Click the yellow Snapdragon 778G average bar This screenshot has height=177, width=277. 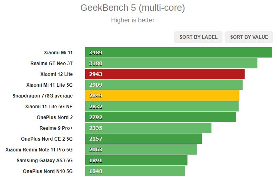162,95
